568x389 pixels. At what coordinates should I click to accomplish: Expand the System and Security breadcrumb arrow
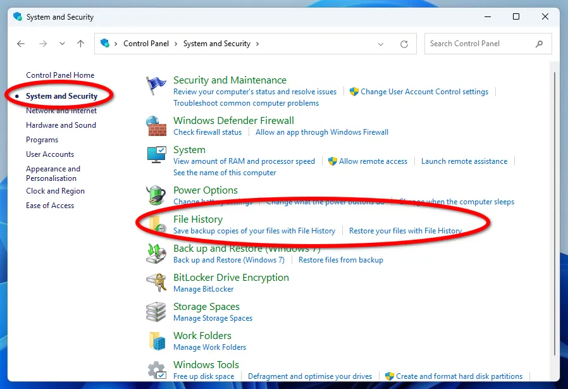click(x=256, y=44)
